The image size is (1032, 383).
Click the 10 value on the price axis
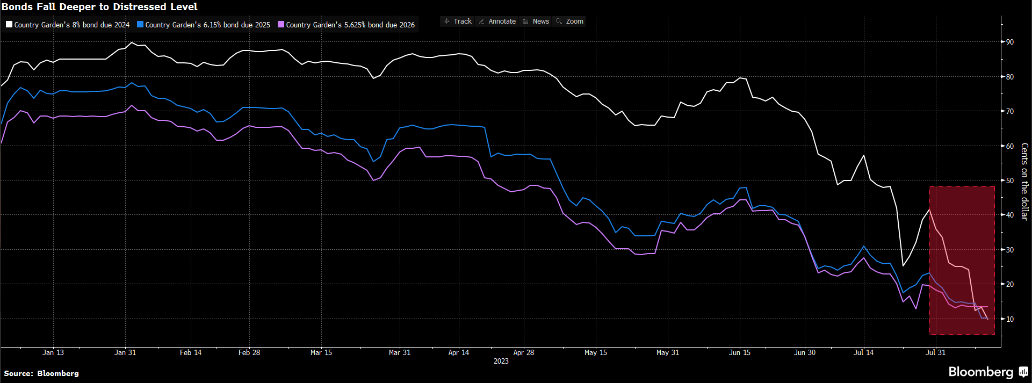click(1010, 319)
